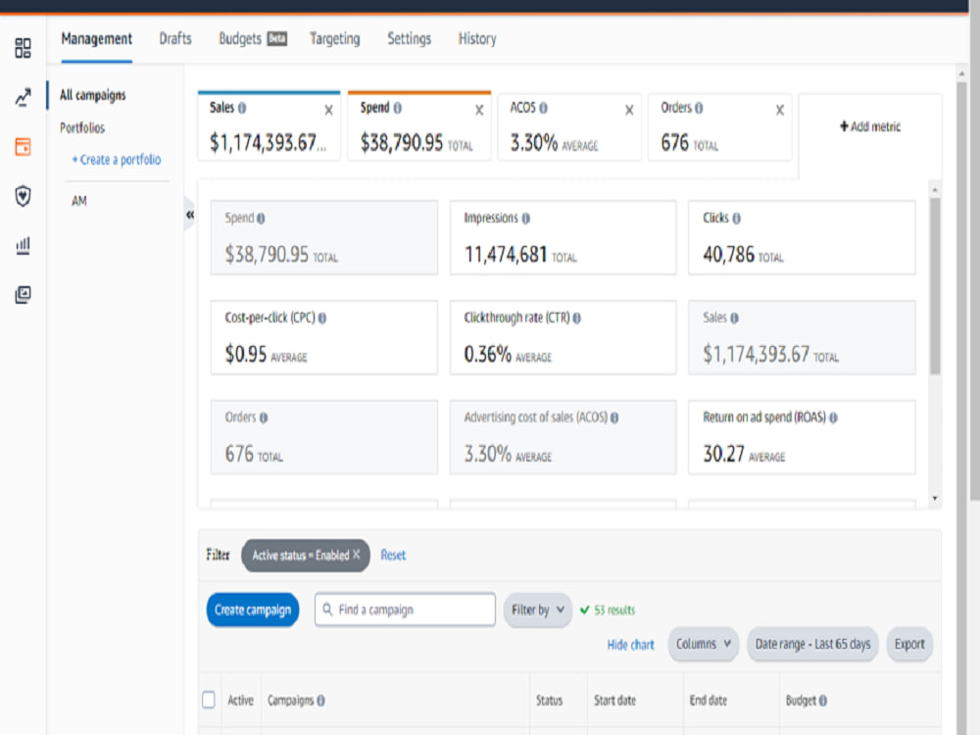Click the Hide chart link
The width and height of the screenshot is (980, 735).
tap(630, 645)
